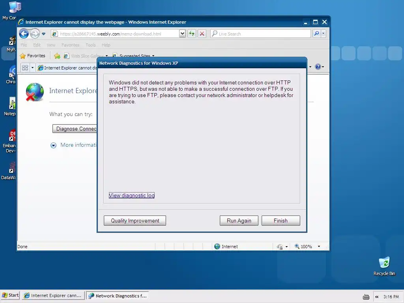
Task: Open the Edit menu
Action: (x=37, y=45)
